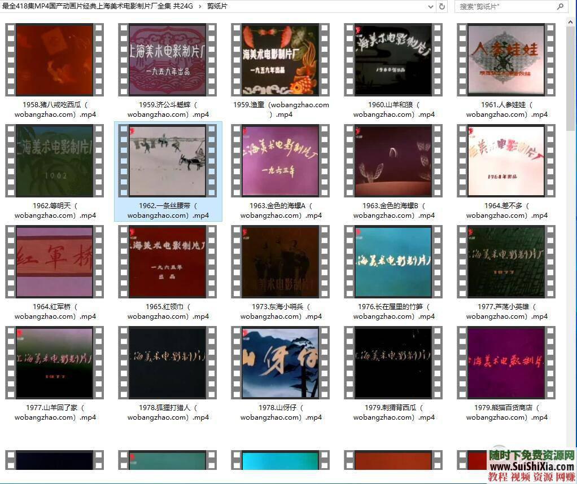Select video icon 1959.济公斗蟋蟀
This screenshot has height=484, width=577.
(168, 60)
